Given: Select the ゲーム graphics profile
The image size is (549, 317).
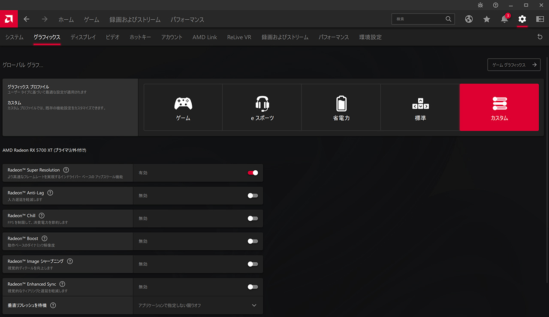Looking at the screenshot, I should point(183,107).
